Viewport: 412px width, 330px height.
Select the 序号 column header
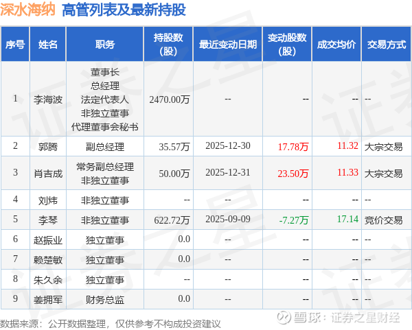[15, 45]
